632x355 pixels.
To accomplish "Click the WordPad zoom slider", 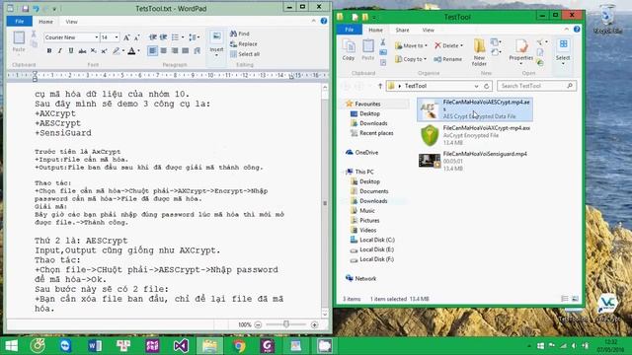I will point(286,324).
